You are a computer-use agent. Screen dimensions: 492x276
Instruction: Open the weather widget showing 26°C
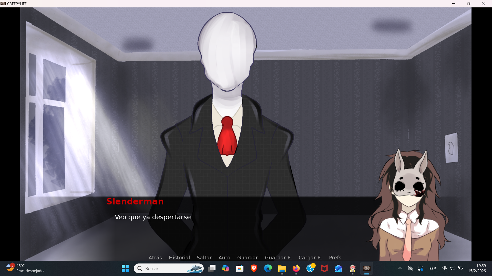coord(25,268)
